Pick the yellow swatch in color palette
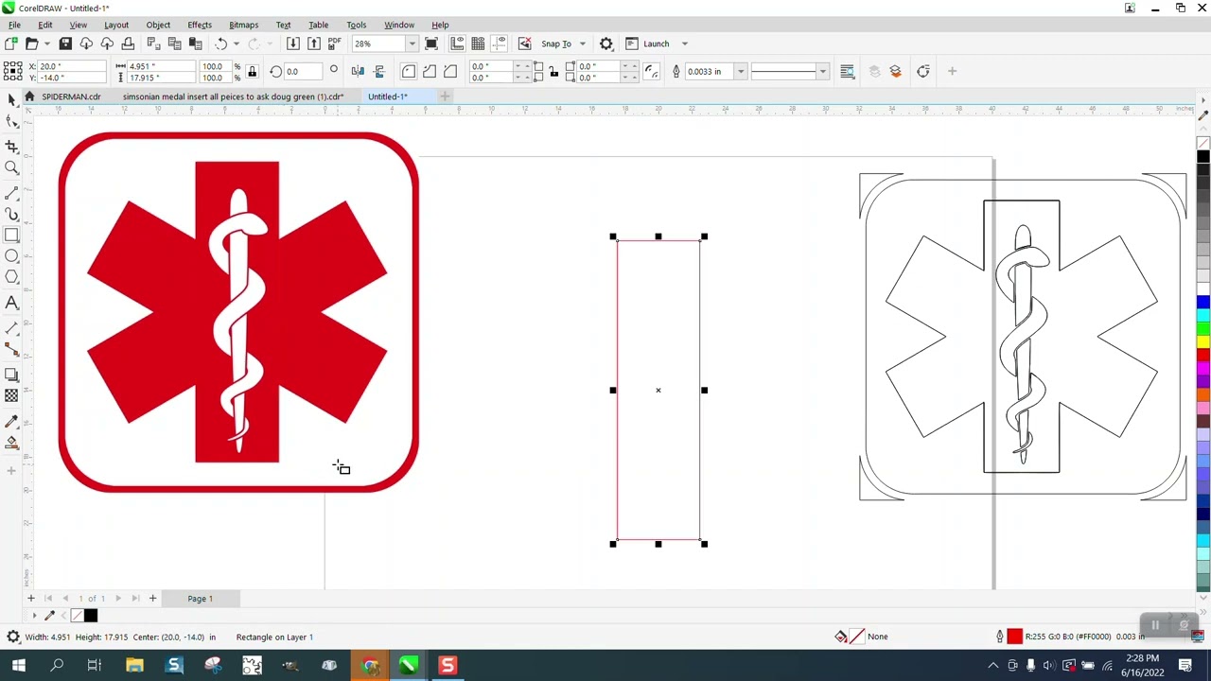The width and height of the screenshot is (1211, 681). [1202, 340]
